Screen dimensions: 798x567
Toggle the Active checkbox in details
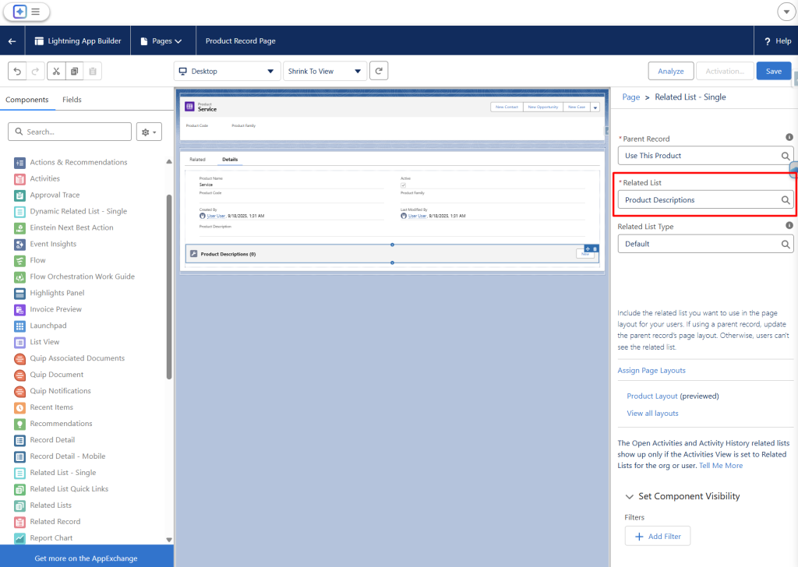(x=403, y=185)
